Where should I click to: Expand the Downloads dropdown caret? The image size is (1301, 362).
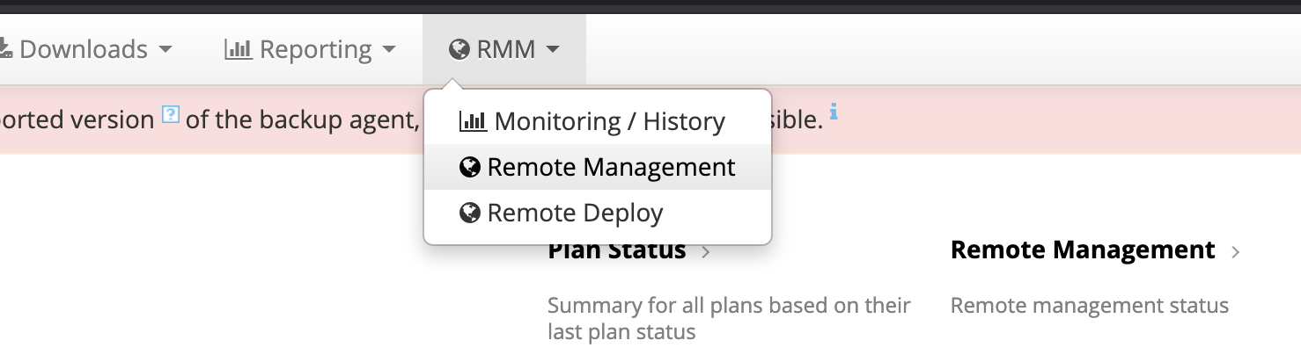[165, 50]
